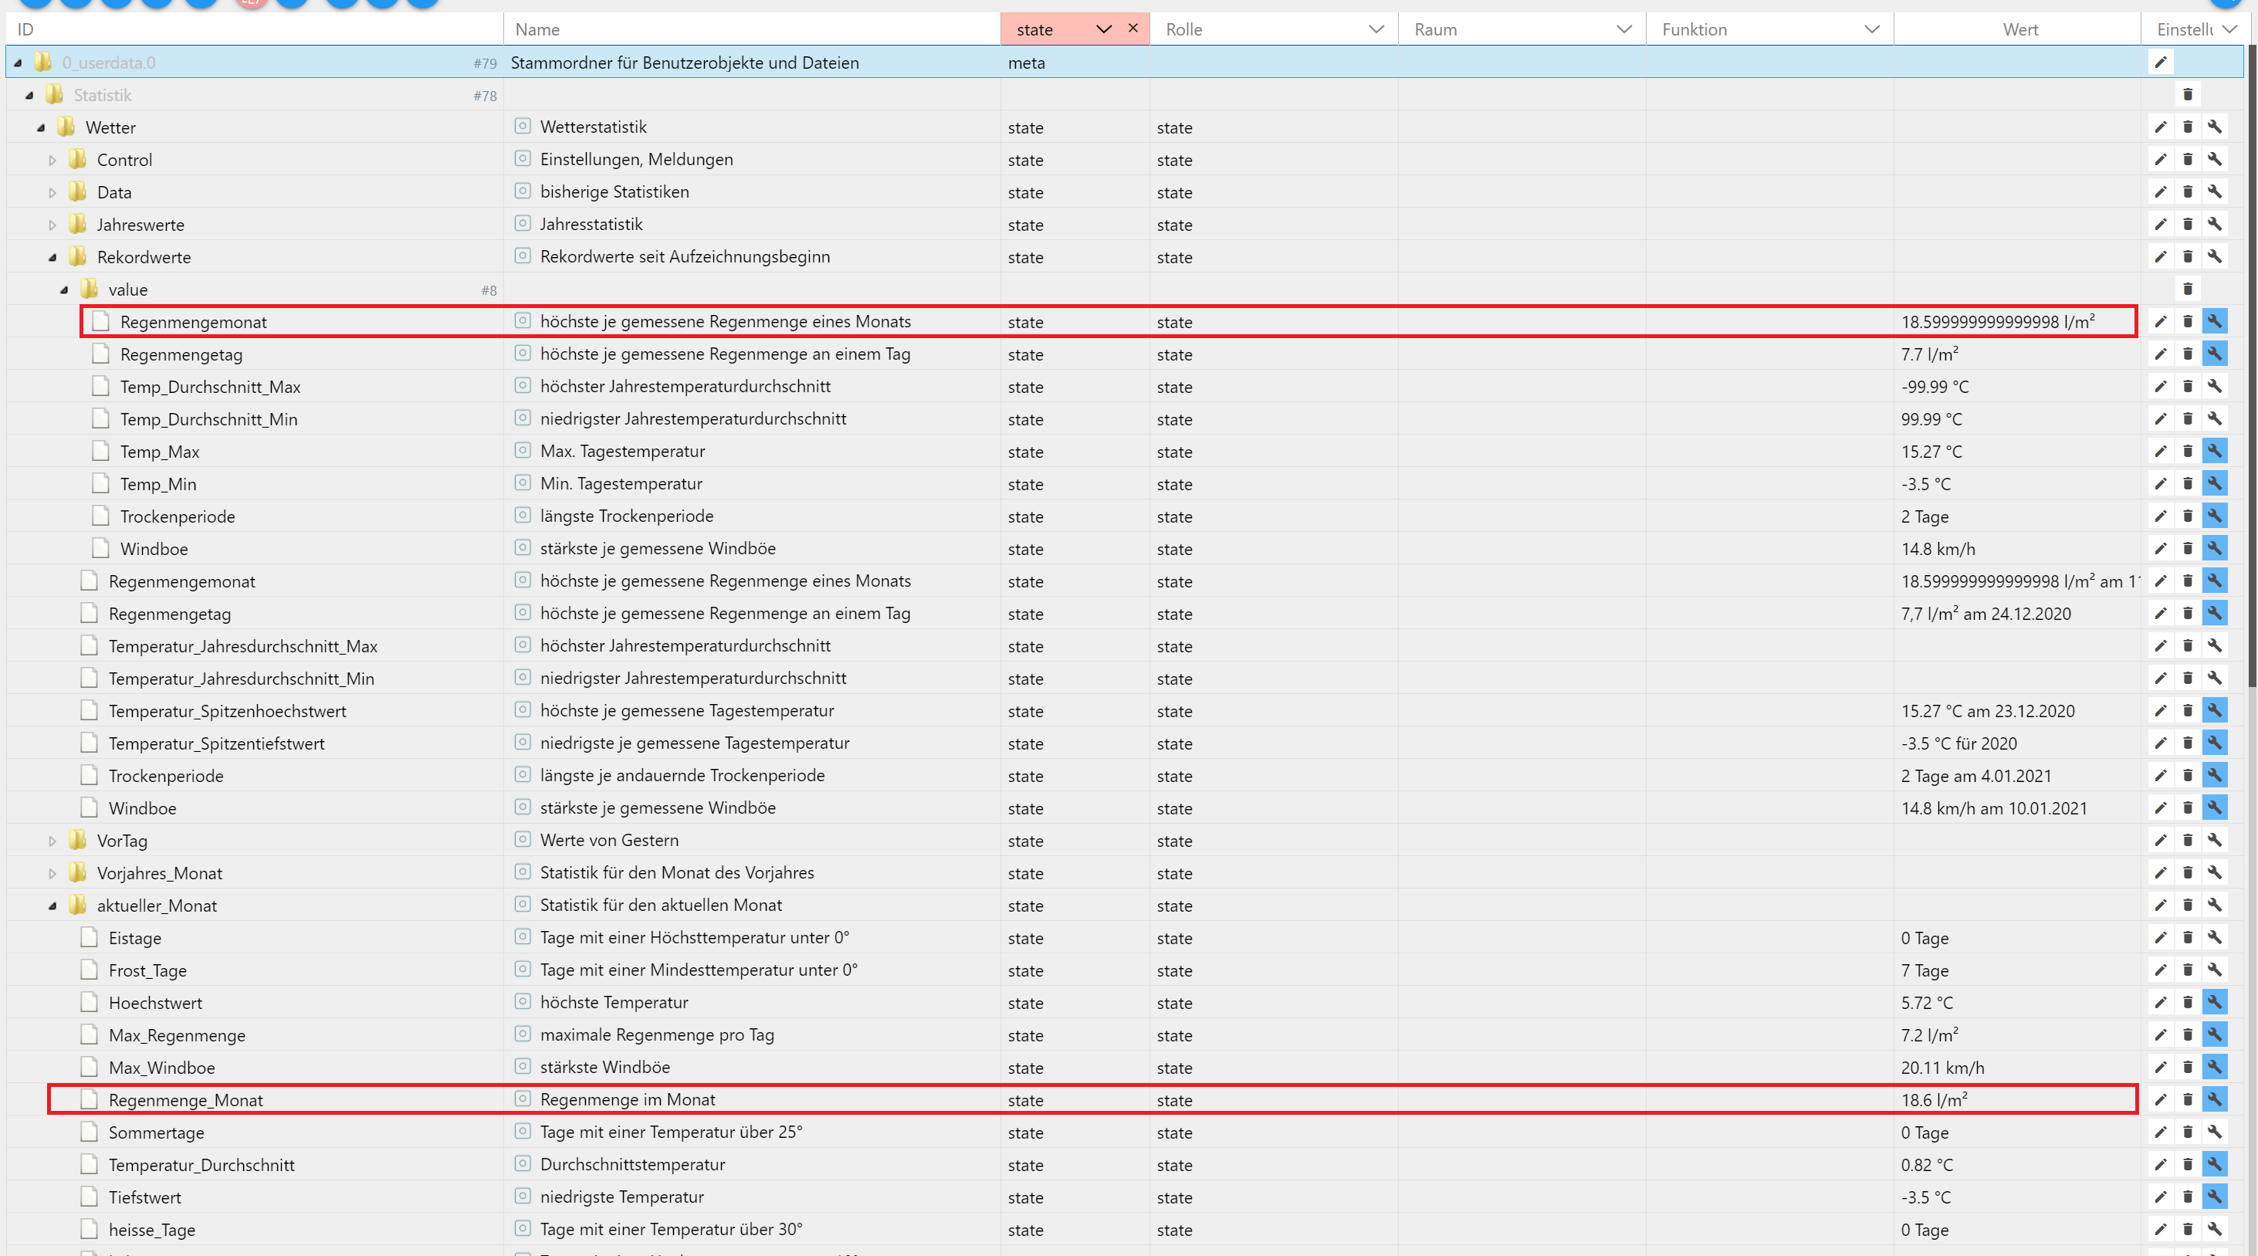The height and width of the screenshot is (1256, 2258).
Task: Open custom settings wrench for Regenmenge_Monat
Action: click(2214, 1100)
